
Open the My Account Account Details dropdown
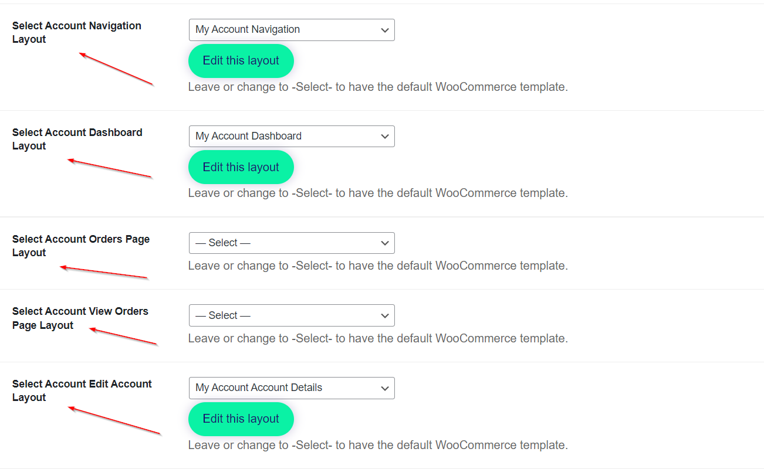[x=291, y=388]
